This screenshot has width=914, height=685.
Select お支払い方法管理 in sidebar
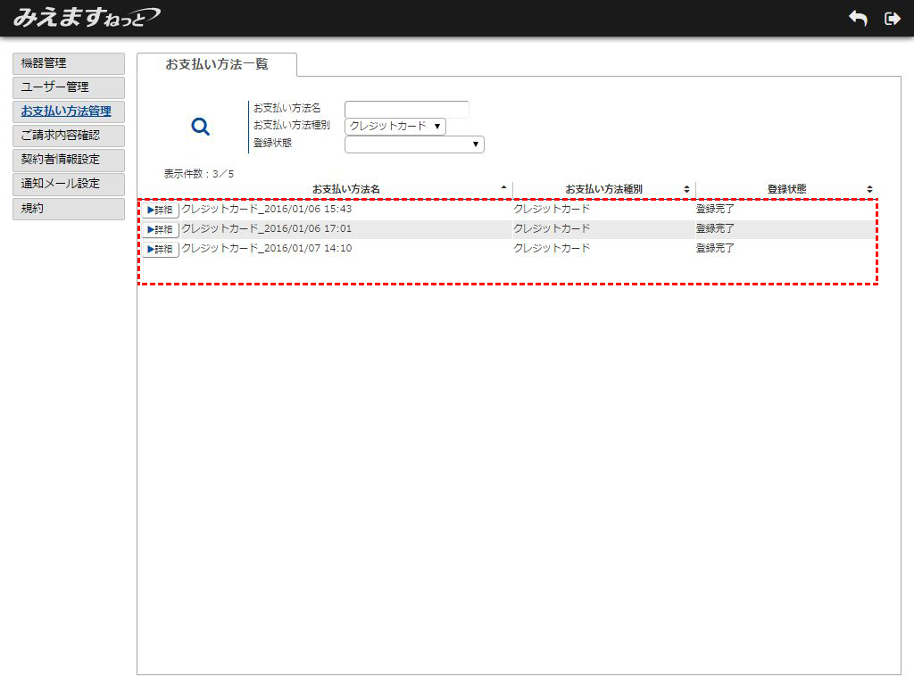(69, 111)
